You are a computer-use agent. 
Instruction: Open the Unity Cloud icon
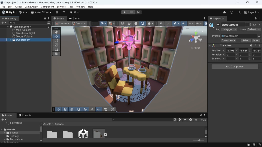click(224, 12)
